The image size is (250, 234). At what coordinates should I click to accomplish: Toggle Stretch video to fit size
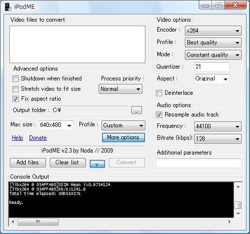coord(15,89)
